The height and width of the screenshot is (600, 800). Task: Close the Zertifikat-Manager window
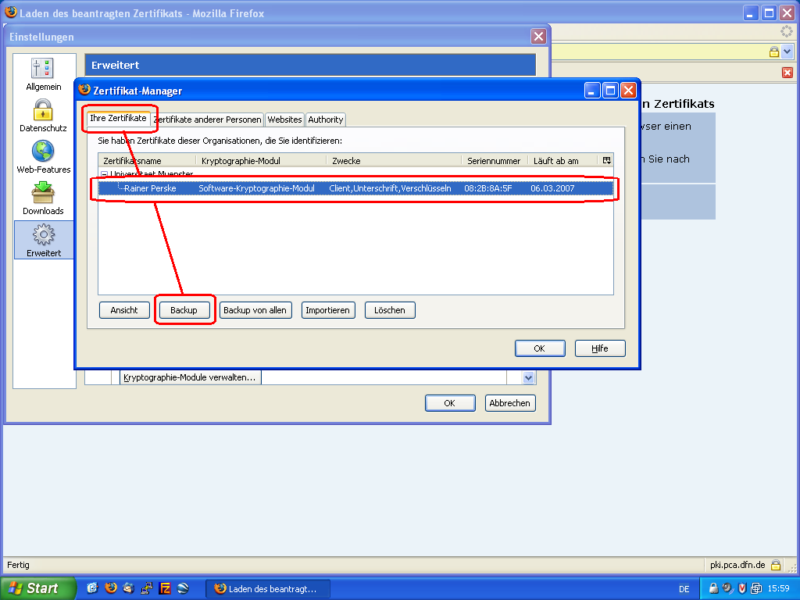click(x=628, y=91)
